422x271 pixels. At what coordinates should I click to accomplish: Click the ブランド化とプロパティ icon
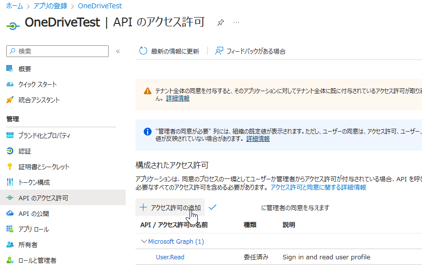pyautogui.click(x=10, y=135)
